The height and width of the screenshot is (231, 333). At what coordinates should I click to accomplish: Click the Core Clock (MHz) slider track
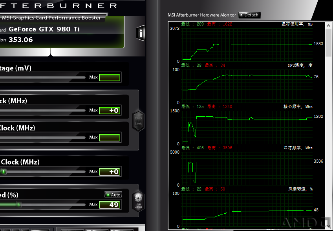click(42, 110)
